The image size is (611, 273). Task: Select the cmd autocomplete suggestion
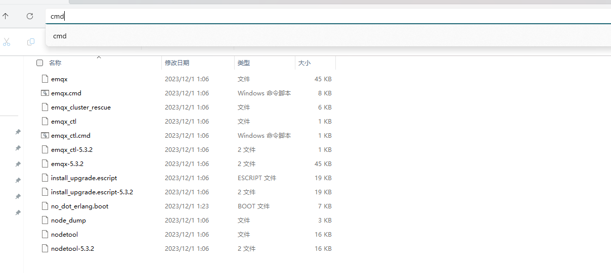328,36
